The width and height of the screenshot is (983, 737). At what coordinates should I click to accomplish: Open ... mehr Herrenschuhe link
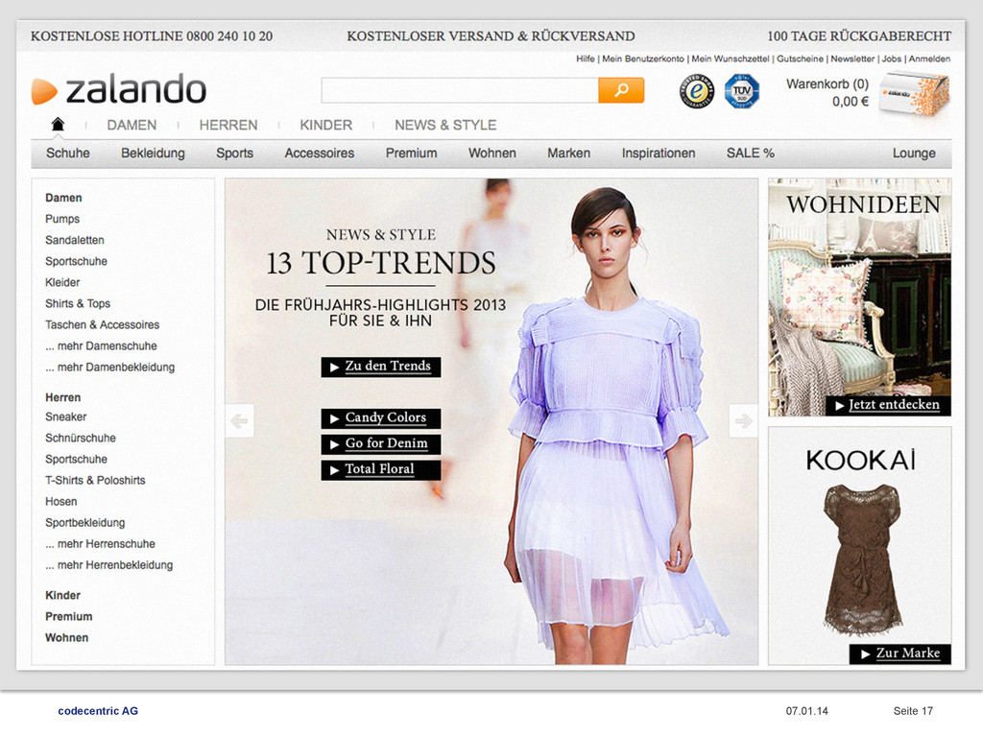coord(100,544)
